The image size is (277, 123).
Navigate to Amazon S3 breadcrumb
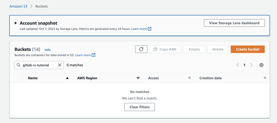click(18, 6)
